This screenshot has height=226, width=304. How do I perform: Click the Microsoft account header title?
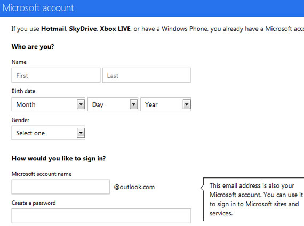38,8
